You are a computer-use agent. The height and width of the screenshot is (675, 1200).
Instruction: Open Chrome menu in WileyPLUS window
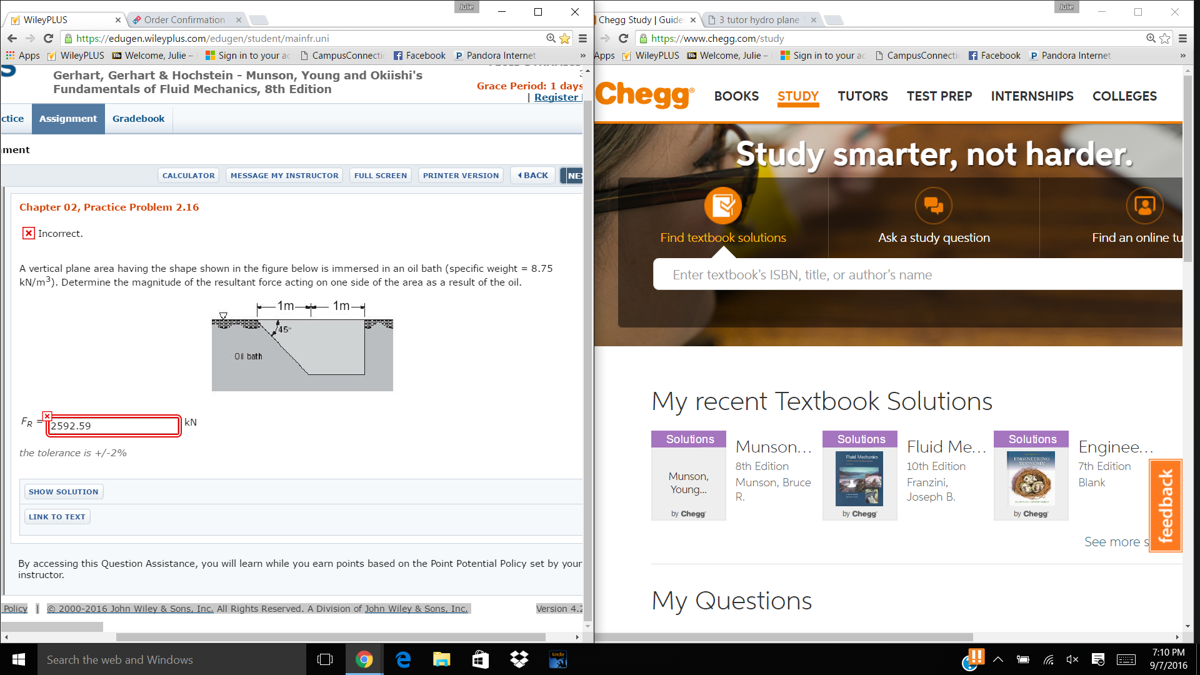point(582,38)
